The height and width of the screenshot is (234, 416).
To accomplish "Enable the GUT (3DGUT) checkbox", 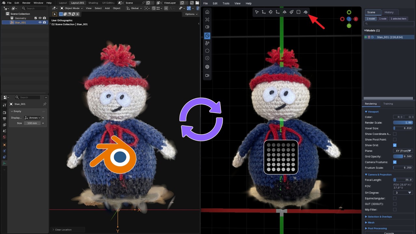I will 395,204.
